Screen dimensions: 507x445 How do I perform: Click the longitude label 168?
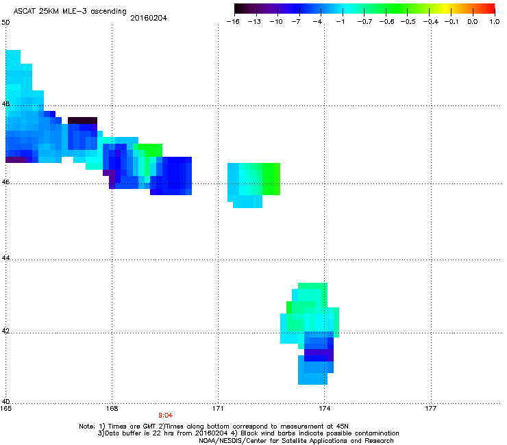pyautogui.click(x=112, y=409)
